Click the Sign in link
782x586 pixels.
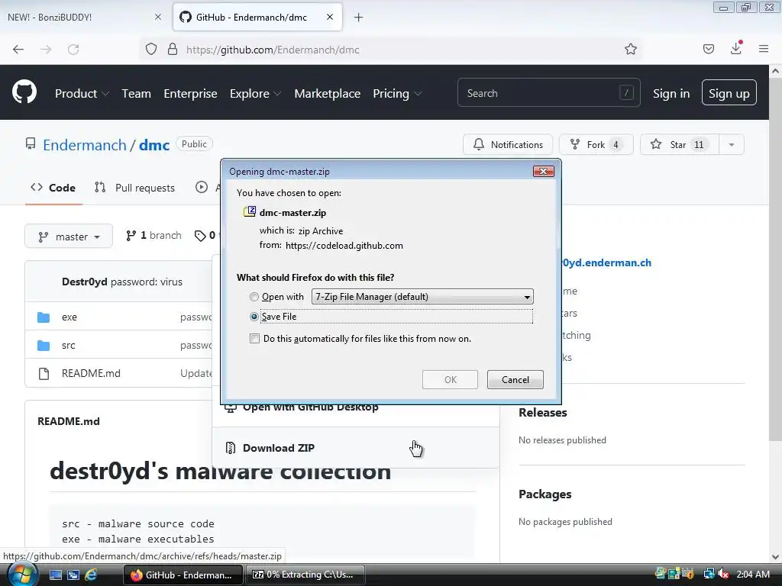tap(671, 93)
